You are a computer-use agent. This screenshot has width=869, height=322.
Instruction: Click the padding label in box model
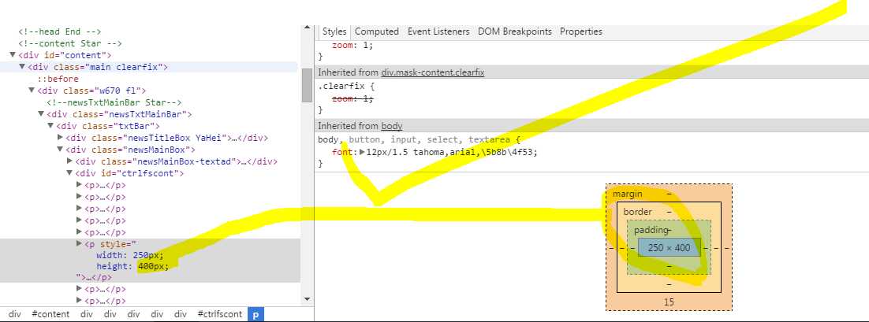651,230
